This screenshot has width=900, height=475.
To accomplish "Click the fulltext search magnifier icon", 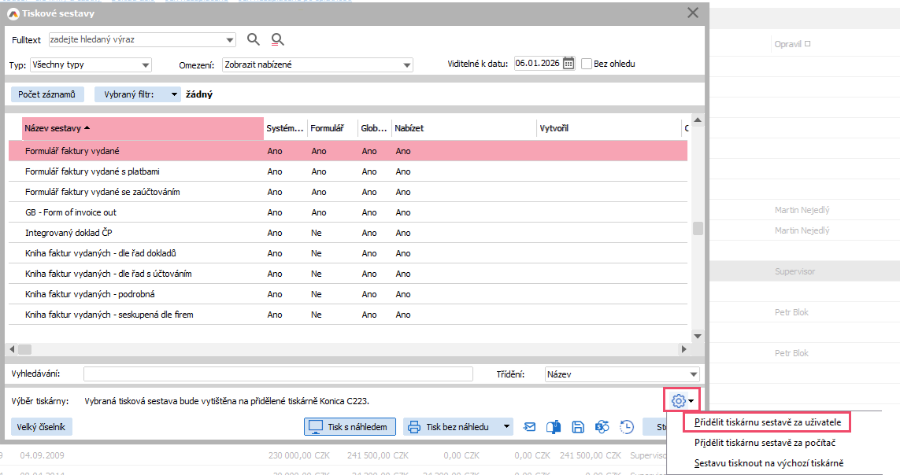I will click(x=253, y=39).
